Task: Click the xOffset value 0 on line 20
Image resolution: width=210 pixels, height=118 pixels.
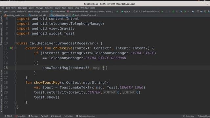Action: [x=118, y=92]
